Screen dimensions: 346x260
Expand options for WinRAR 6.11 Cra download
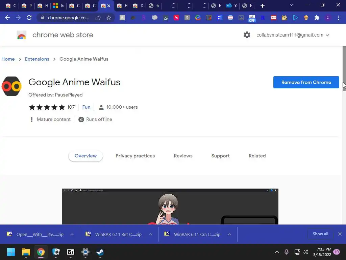(x=229, y=234)
